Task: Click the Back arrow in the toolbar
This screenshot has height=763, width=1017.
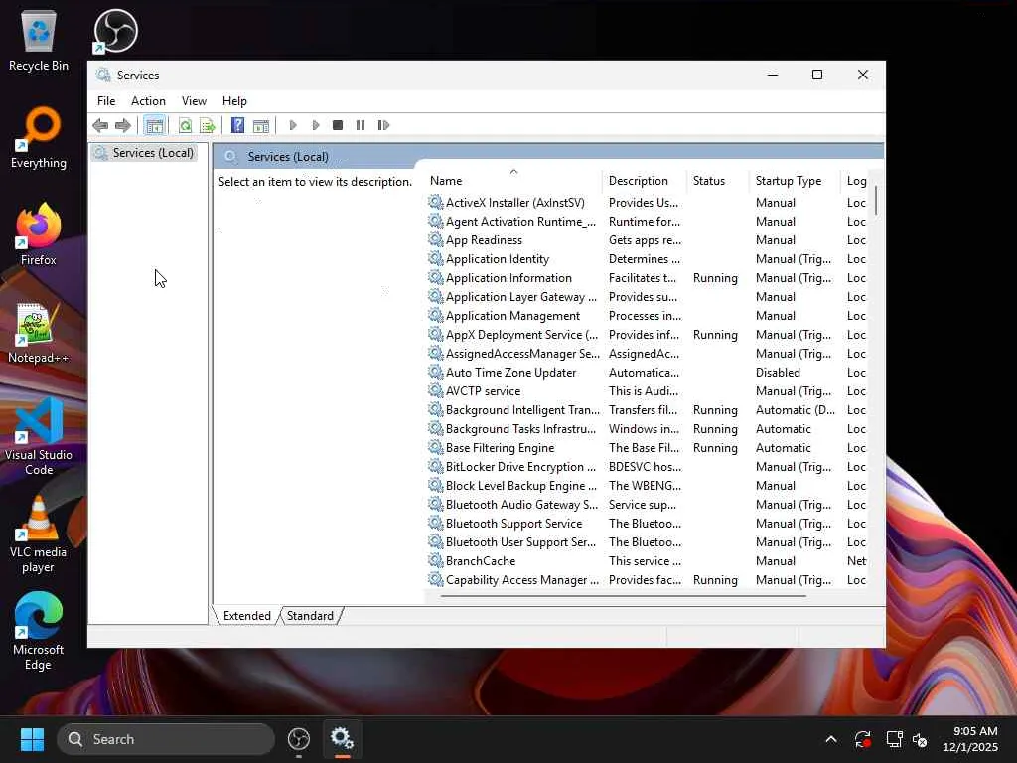Action: (x=100, y=125)
